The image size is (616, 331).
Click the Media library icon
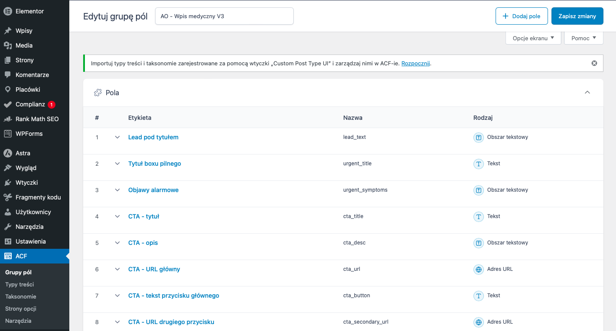pyautogui.click(x=7, y=45)
